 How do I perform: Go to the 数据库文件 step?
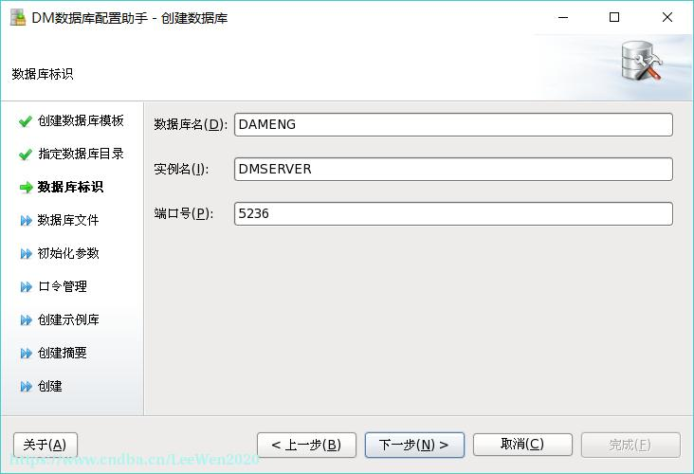point(68,220)
